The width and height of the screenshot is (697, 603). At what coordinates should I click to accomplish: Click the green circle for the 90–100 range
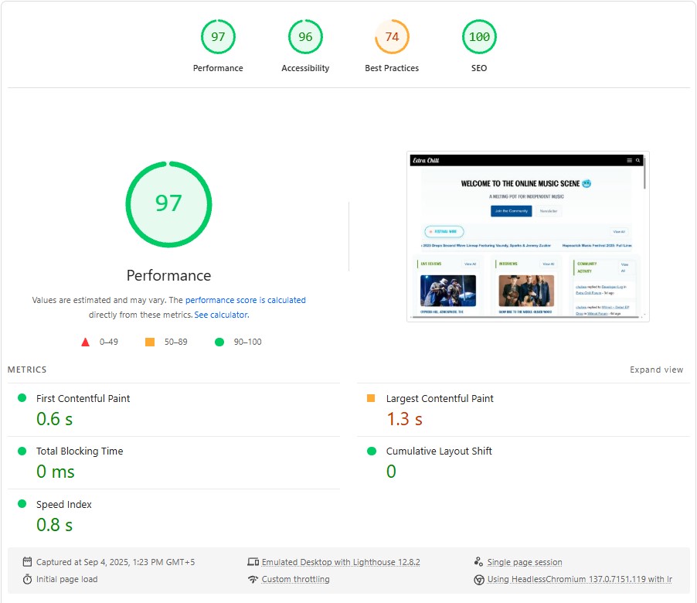219,341
